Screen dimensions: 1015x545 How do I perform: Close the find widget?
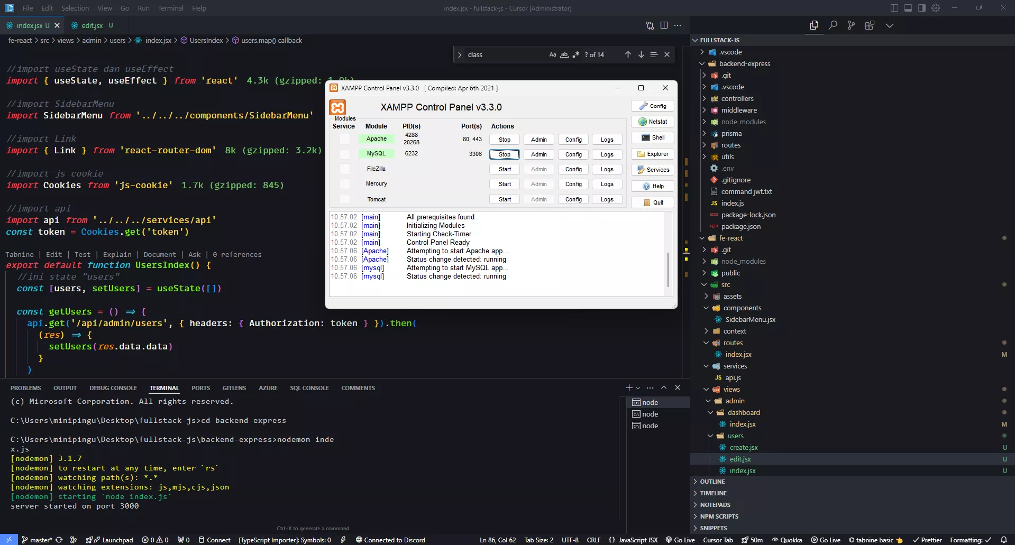[x=667, y=54]
